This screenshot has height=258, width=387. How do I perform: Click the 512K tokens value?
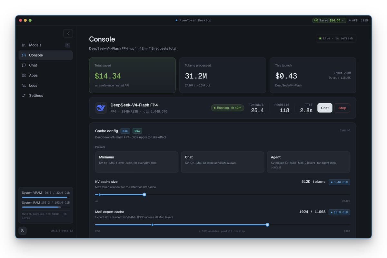pyautogui.click(x=313, y=182)
